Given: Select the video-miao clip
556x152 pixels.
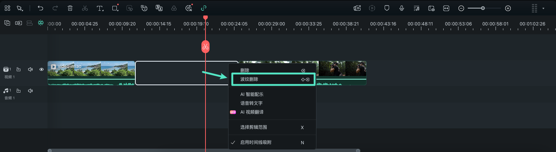Looking at the screenshot, I should pos(91,73).
